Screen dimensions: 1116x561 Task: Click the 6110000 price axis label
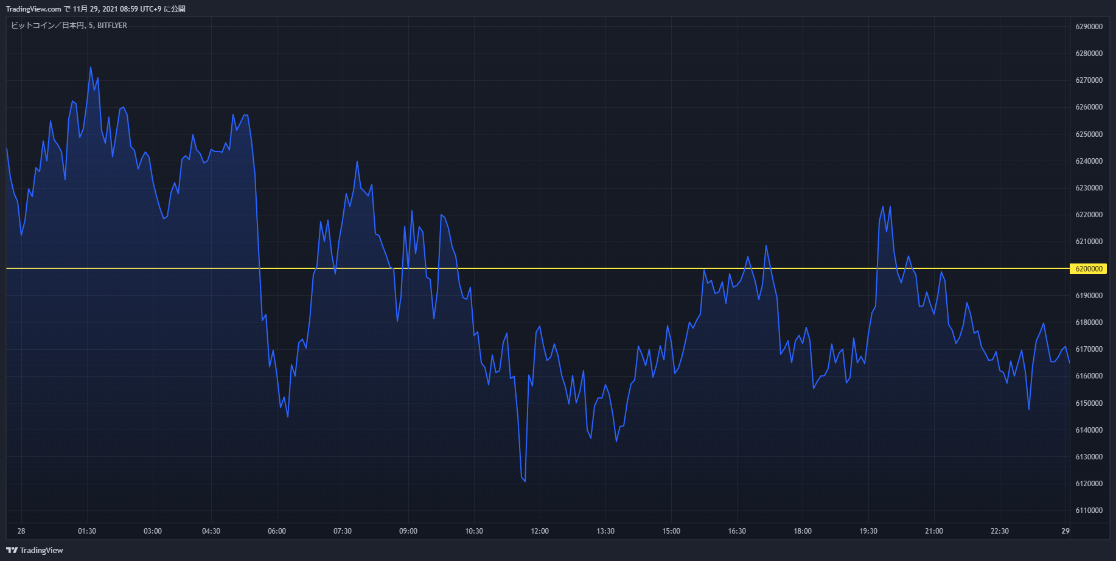(1089, 510)
